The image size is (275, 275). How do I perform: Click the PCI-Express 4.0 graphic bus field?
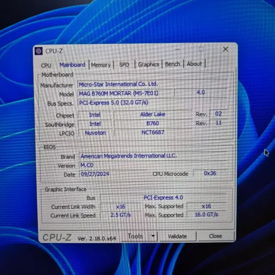coord(163,198)
